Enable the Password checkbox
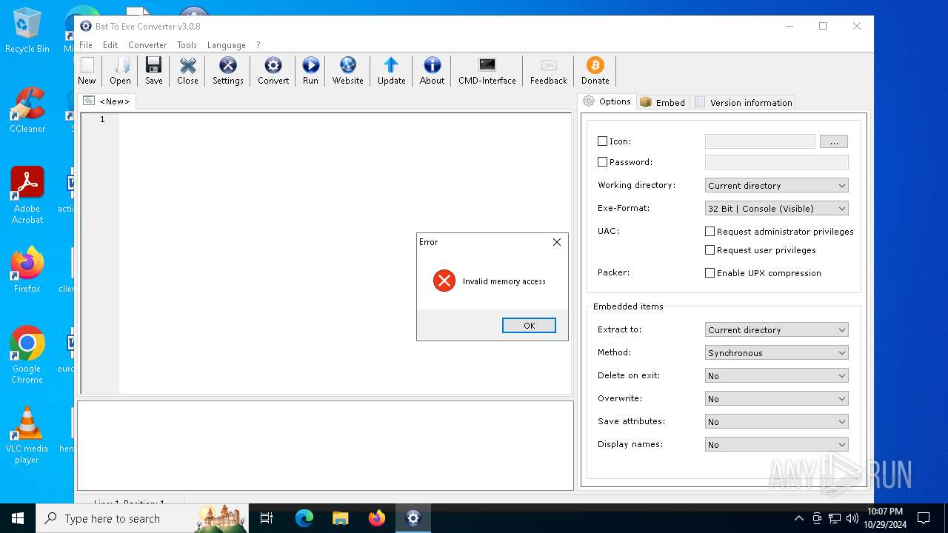 602,161
